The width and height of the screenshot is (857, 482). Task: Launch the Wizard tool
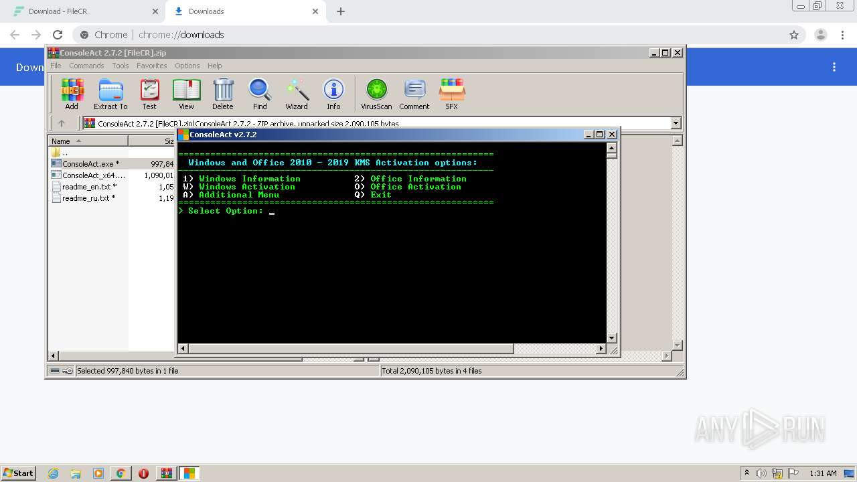(x=297, y=94)
